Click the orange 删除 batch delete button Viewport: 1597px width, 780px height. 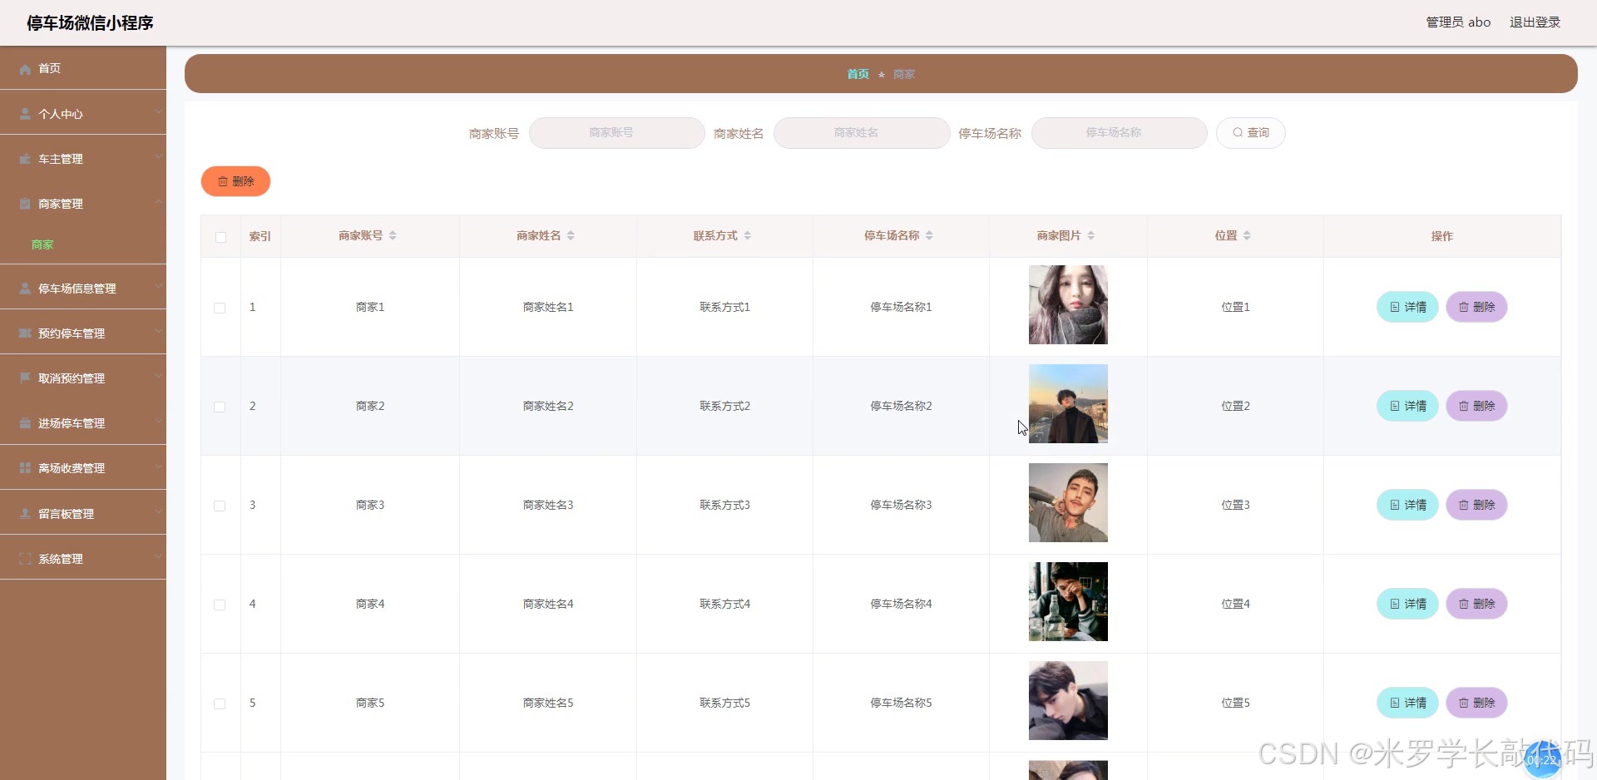[235, 181]
